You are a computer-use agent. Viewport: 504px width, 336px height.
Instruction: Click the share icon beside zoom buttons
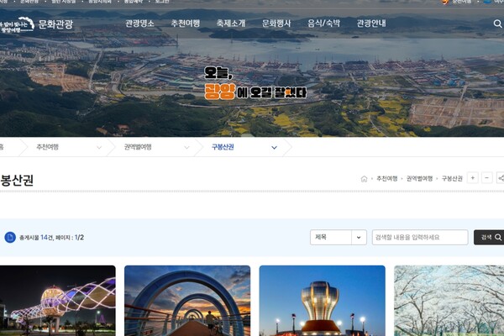click(x=501, y=178)
